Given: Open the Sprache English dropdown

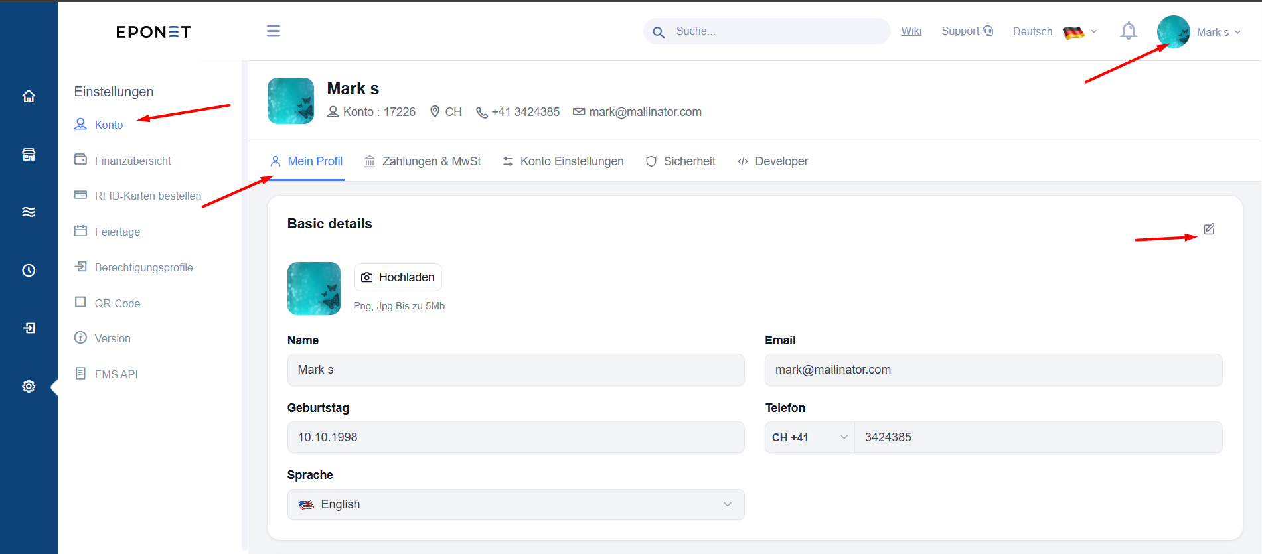Looking at the screenshot, I should (516, 504).
